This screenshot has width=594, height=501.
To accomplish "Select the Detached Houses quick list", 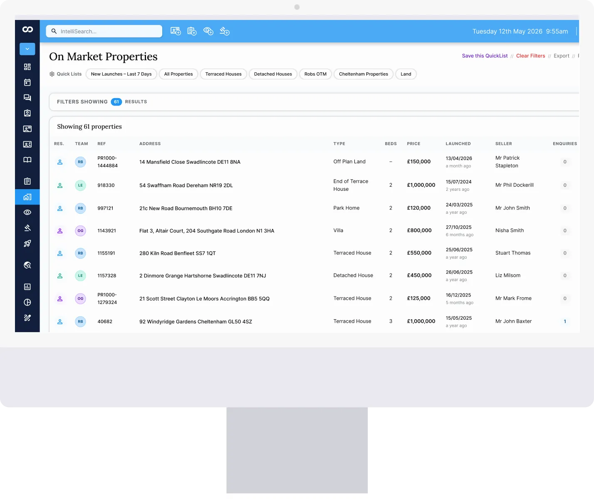I will click(273, 74).
